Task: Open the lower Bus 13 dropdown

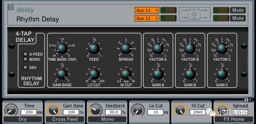Action: [147, 18]
